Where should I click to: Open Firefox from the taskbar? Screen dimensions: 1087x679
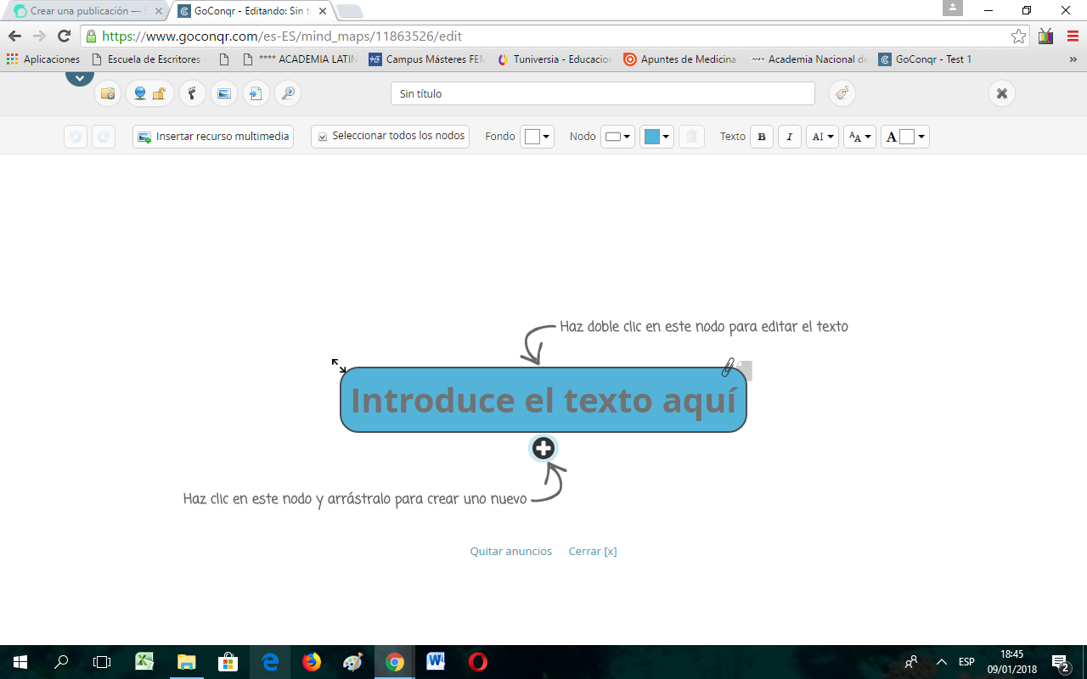tap(312, 662)
